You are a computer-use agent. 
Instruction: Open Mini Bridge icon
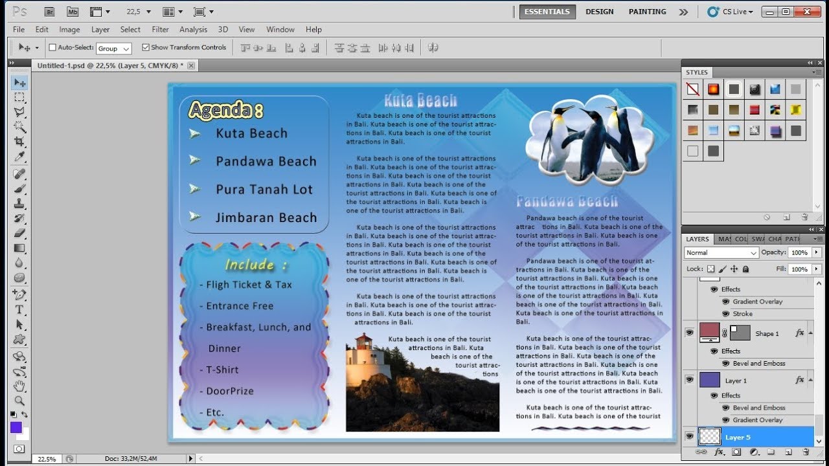[73, 12]
